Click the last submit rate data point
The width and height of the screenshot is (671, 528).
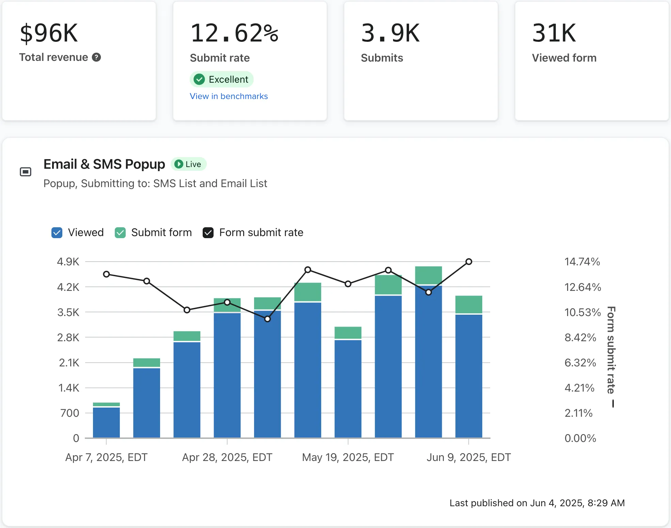pyautogui.click(x=469, y=262)
